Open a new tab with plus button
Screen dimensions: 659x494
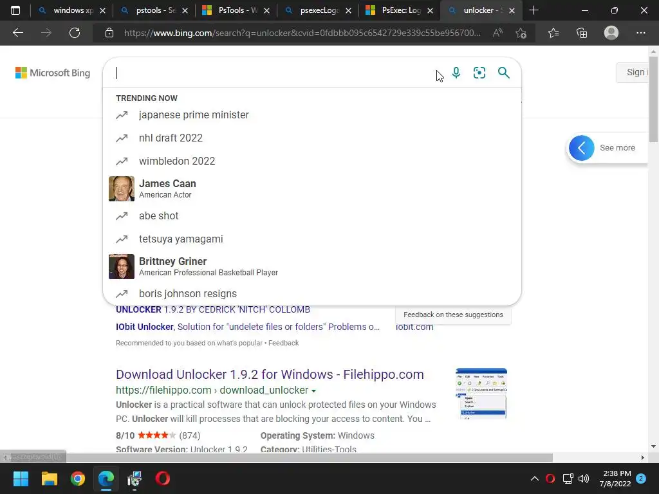(534, 10)
